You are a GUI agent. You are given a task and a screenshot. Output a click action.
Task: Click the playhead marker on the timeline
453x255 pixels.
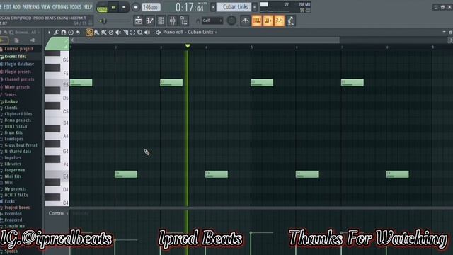coord(188,46)
